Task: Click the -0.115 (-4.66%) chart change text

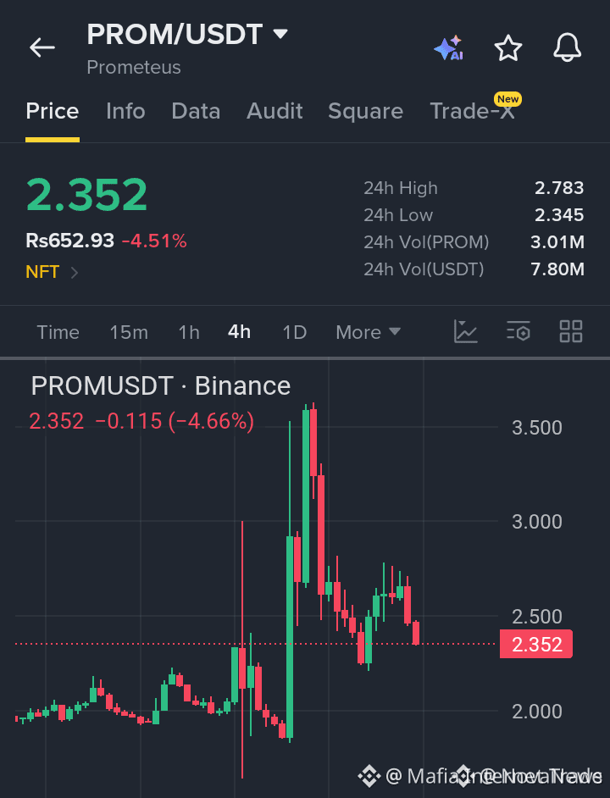Action: click(x=175, y=421)
